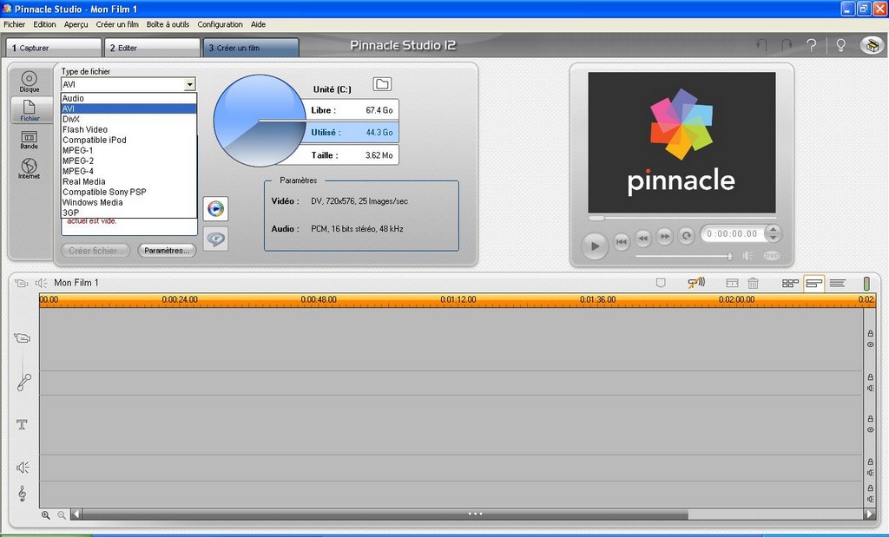Toggle title track visibility eye

pyautogui.click(x=870, y=430)
